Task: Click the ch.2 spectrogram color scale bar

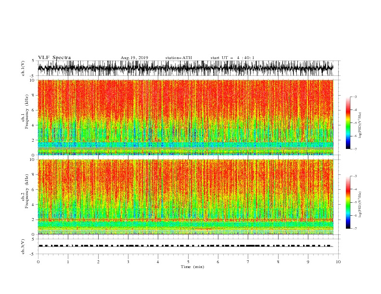Action: (348, 202)
